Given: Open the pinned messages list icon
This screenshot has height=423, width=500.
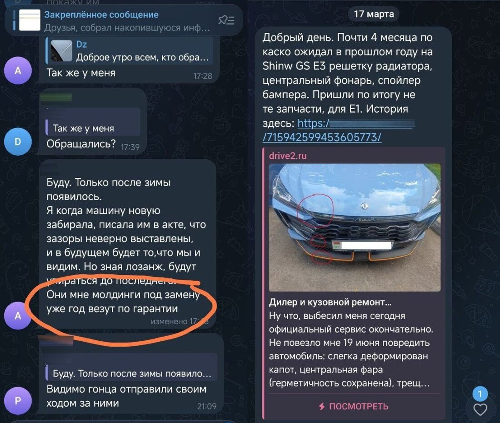Looking at the screenshot, I should pos(226,20).
